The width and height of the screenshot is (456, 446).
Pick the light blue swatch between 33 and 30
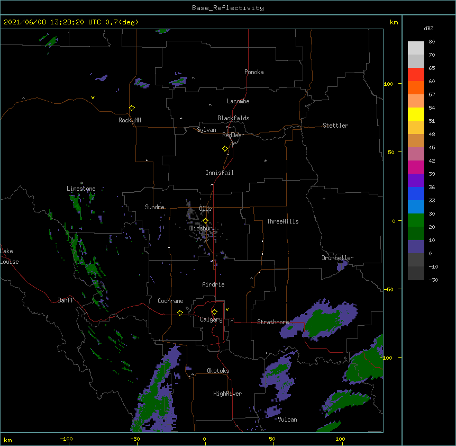[416, 207]
